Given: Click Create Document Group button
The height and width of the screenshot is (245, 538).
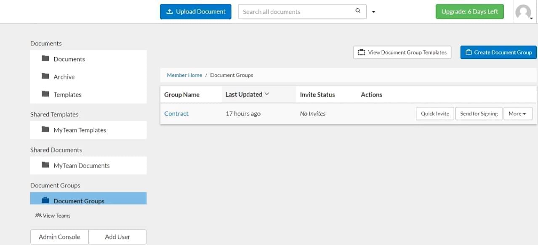Looking at the screenshot, I should (498, 53).
